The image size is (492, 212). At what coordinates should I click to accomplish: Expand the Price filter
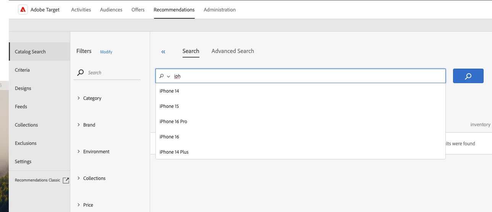click(79, 205)
